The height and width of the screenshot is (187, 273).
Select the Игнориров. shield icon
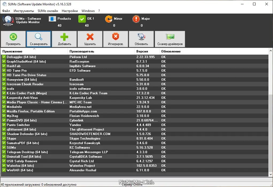click(x=116, y=37)
